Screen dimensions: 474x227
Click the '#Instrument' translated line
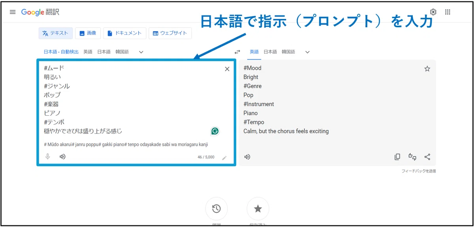tap(259, 104)
